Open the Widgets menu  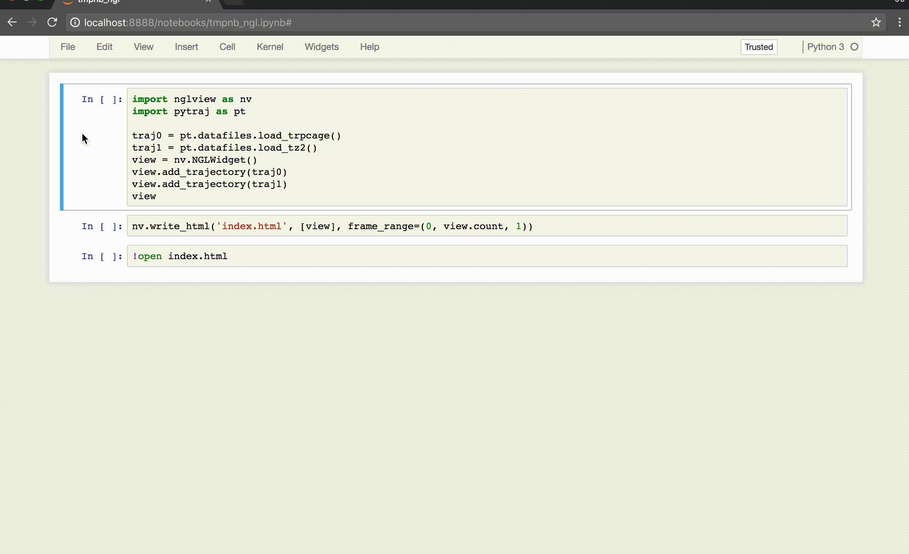tap(321, 47)
